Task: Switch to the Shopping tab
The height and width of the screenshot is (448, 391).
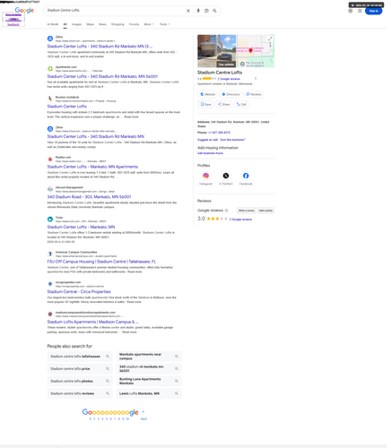Action: click(x=117, y=24)
